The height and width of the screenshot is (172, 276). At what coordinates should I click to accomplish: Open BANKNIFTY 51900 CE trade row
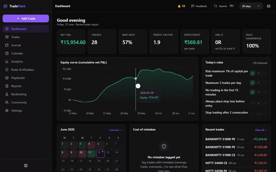coord(236,155)
